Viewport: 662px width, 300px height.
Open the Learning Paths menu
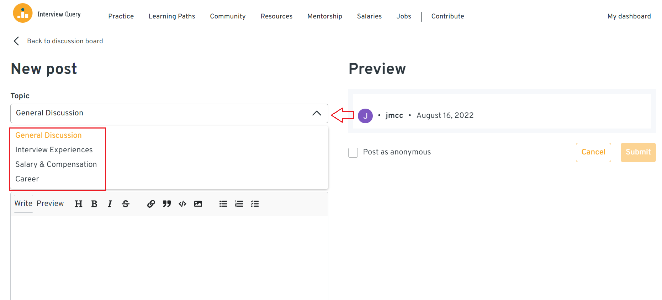[x=172, y=16]
